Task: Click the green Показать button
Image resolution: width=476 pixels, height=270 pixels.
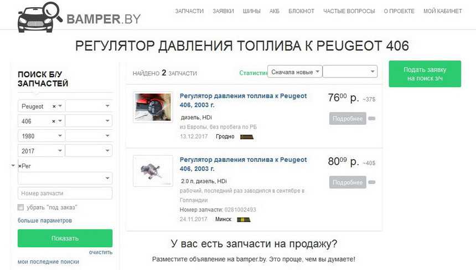Action: (x=65, y=238)
